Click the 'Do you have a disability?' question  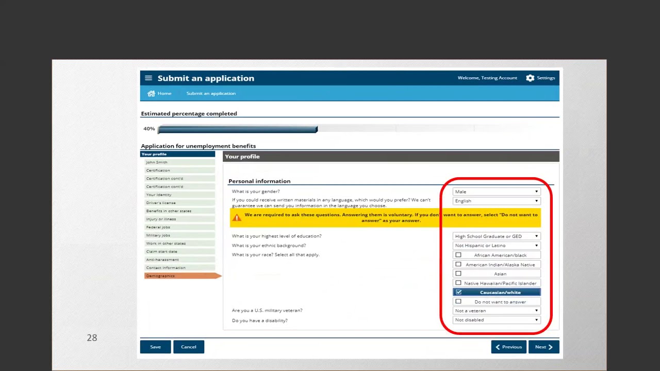(x=260, y=321)
